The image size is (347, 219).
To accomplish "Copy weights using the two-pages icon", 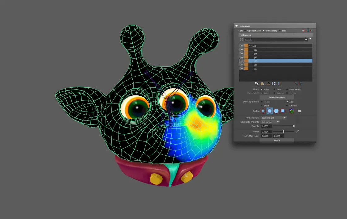I will pos(257,83).
